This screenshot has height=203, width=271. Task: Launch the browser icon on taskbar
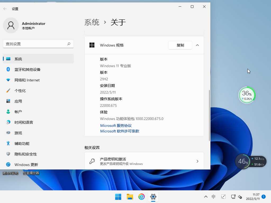click(x=141, y=197)
